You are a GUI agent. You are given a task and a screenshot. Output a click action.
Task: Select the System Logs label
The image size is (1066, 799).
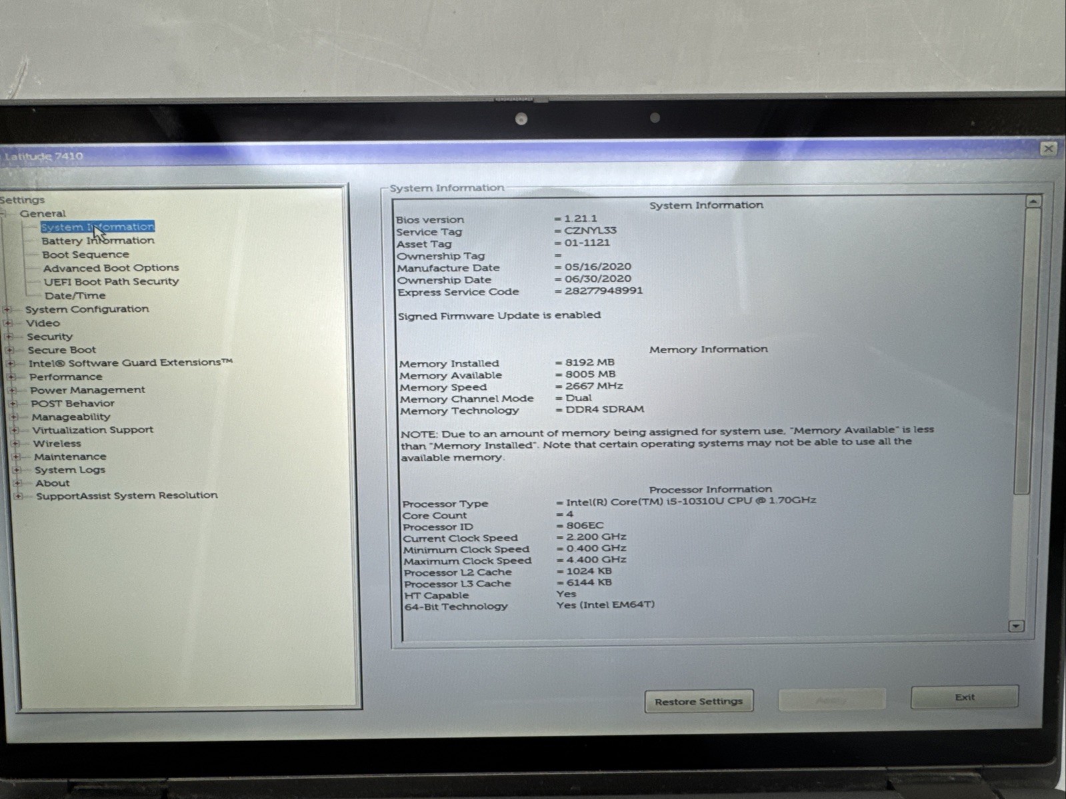tap(70, 470)
